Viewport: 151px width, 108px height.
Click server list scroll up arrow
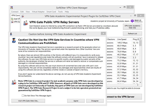(x=140, y=39)
